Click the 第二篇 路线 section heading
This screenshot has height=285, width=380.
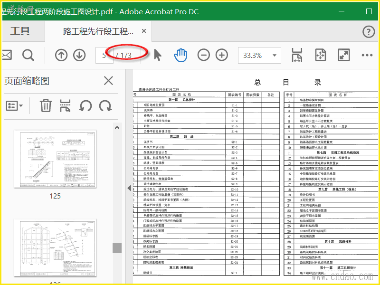(182, 137)
